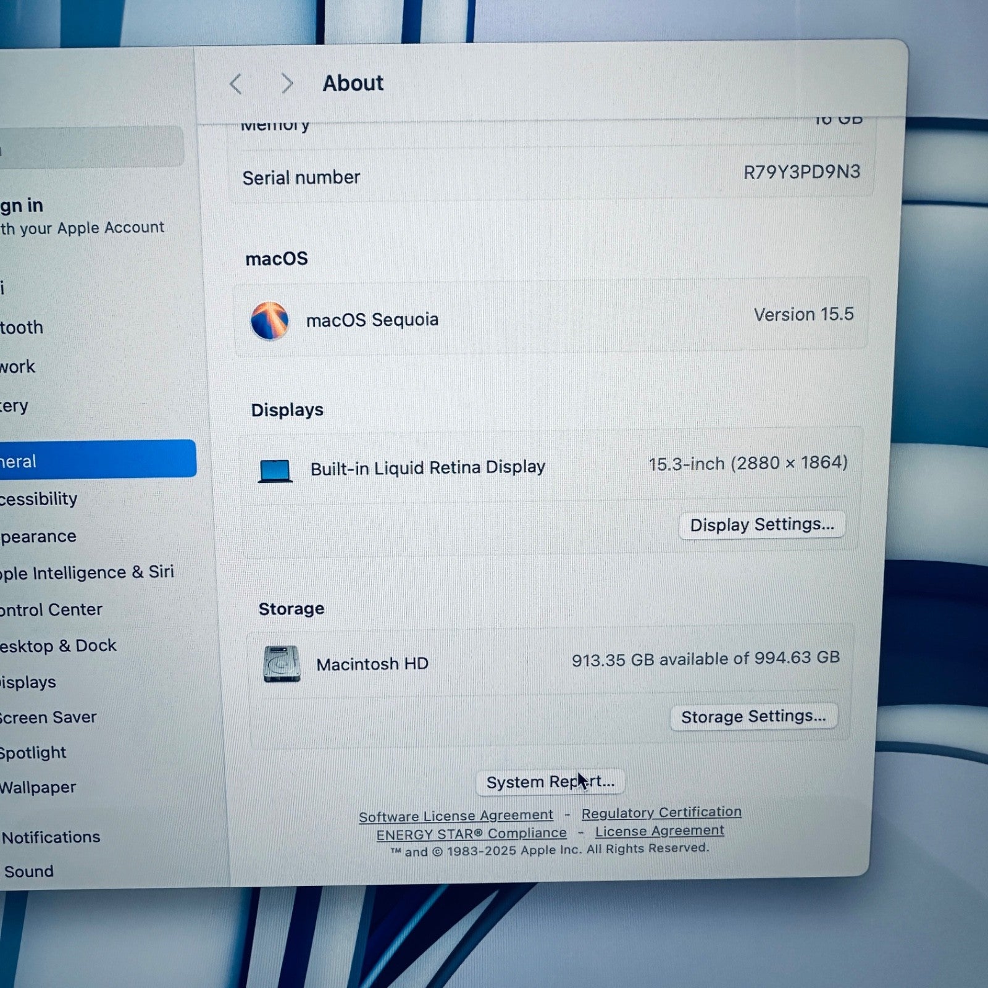This screenshot has width=988, height=988.
Task: Open the License Agreement link
Action: pos(659,831)
